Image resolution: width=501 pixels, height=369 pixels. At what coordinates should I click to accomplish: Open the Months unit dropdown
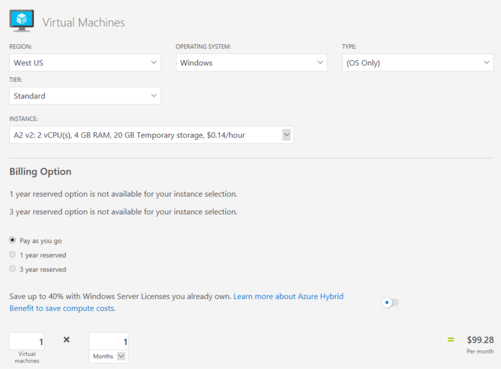coord(108,356)
